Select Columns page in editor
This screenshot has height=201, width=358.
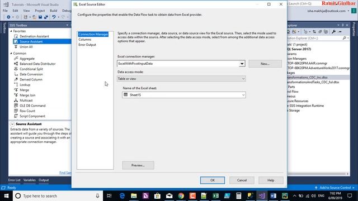84,40
